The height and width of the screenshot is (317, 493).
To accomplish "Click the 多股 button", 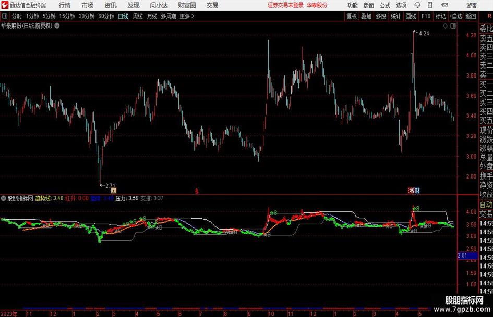I will pos(381,16).
